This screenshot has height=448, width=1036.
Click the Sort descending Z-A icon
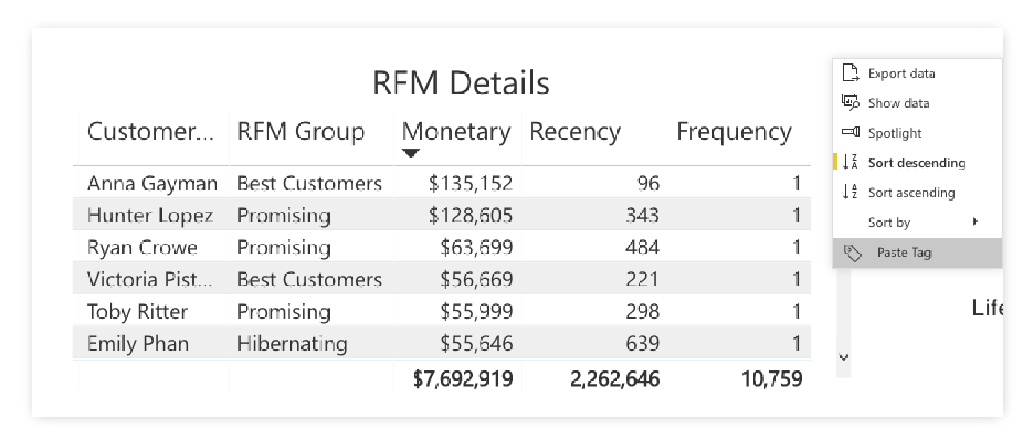pos(851,162)
